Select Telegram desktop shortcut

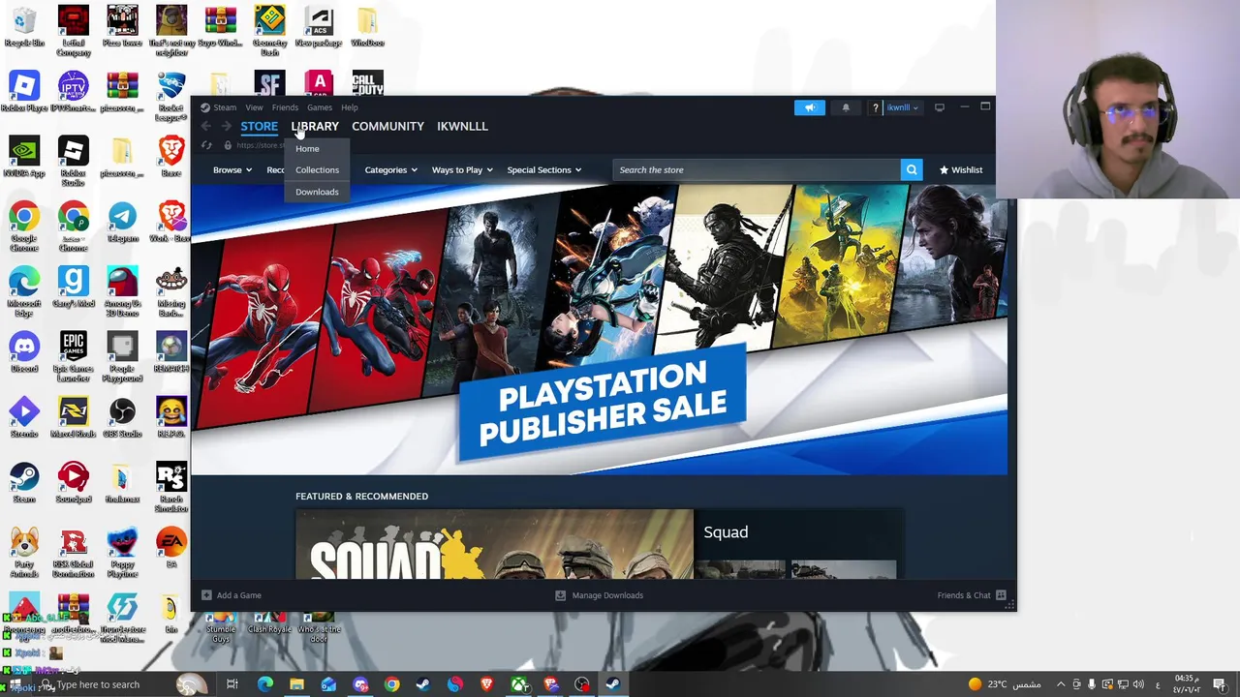coord(122,223)
